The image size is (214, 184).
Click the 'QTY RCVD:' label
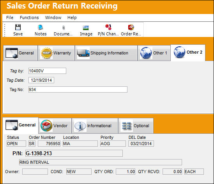pyautogui.click(x=149, y=172)
